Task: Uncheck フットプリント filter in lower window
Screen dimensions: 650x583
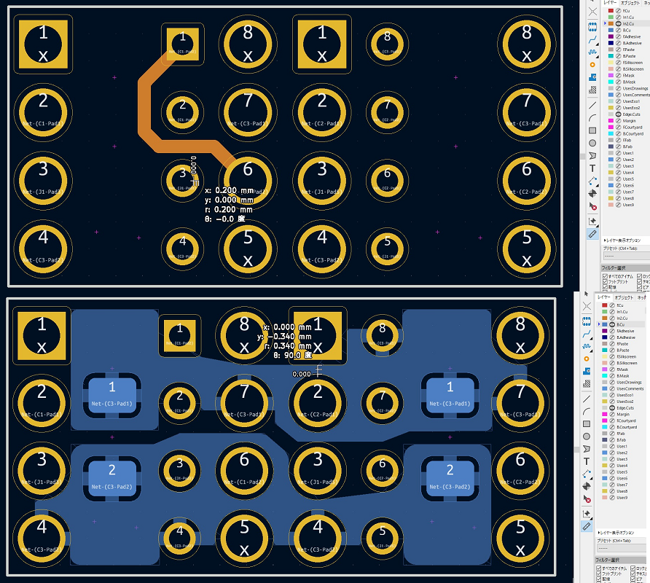Action: tap(599, 574)
